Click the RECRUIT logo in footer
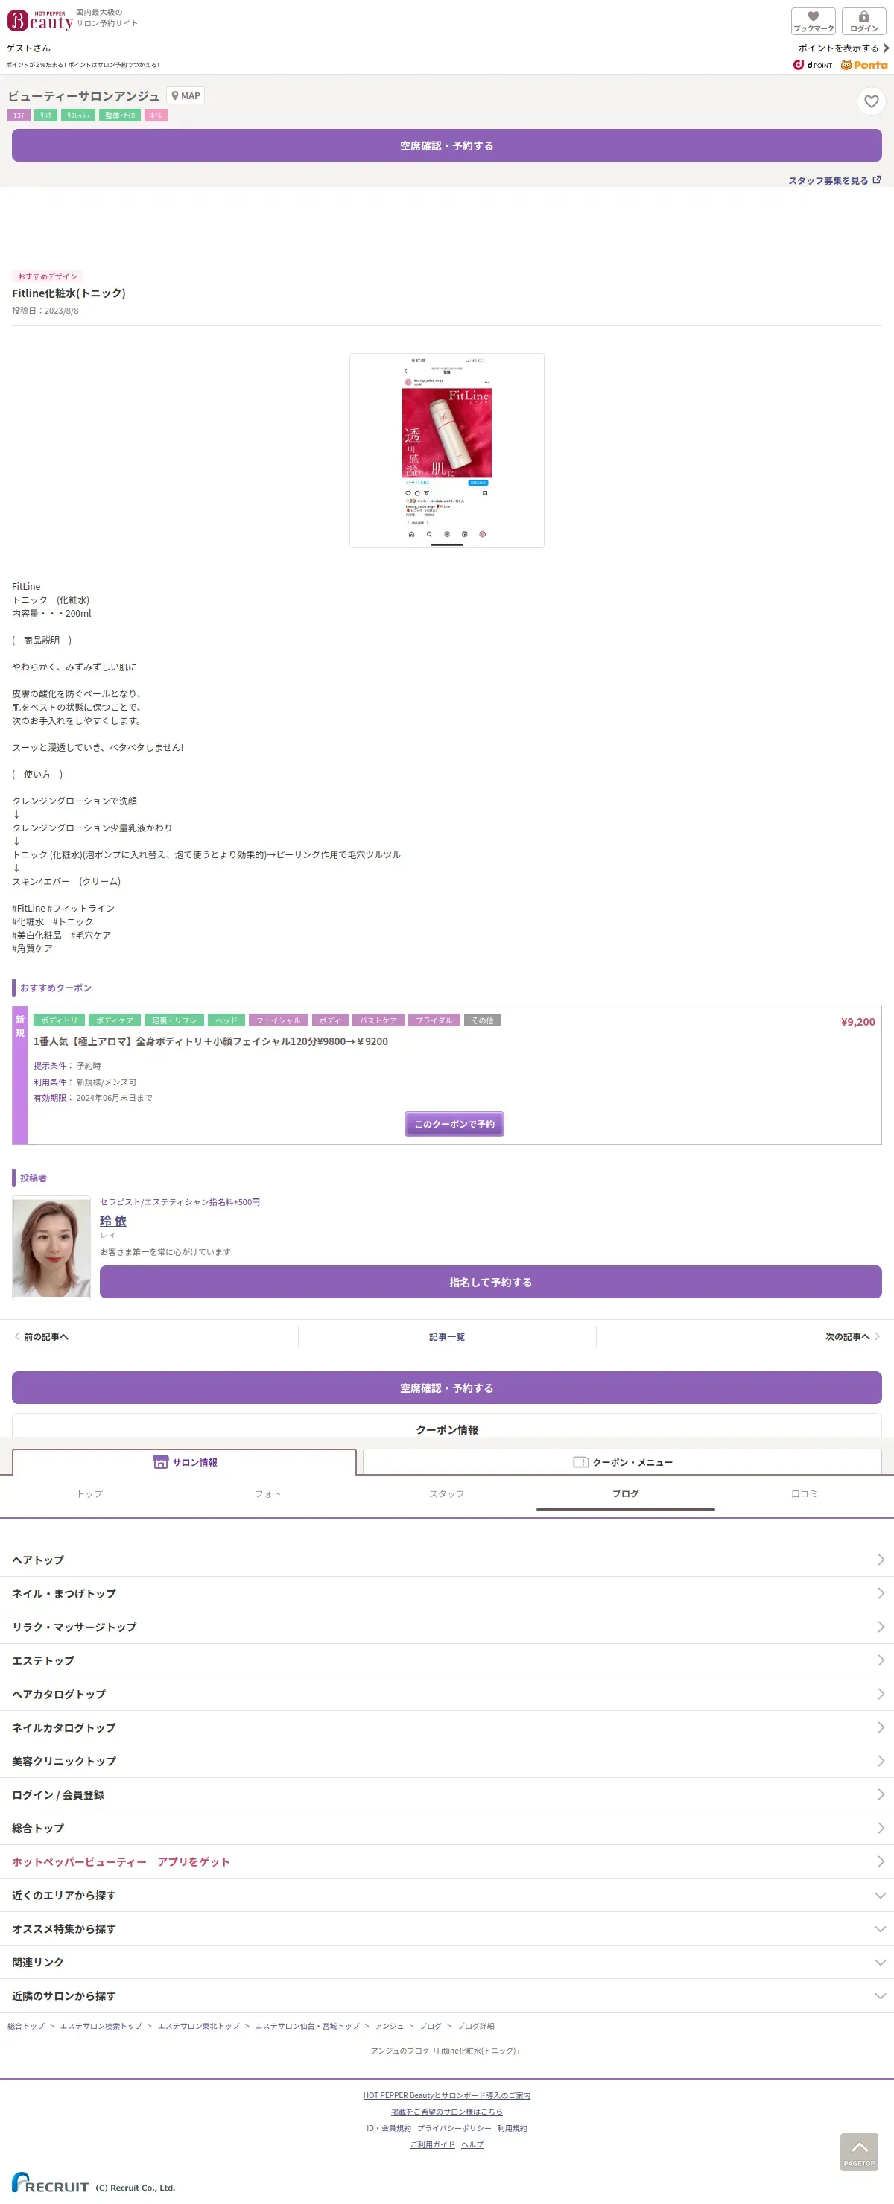894x2204 pixels. pyautogui.click(x=51, y=2182)
